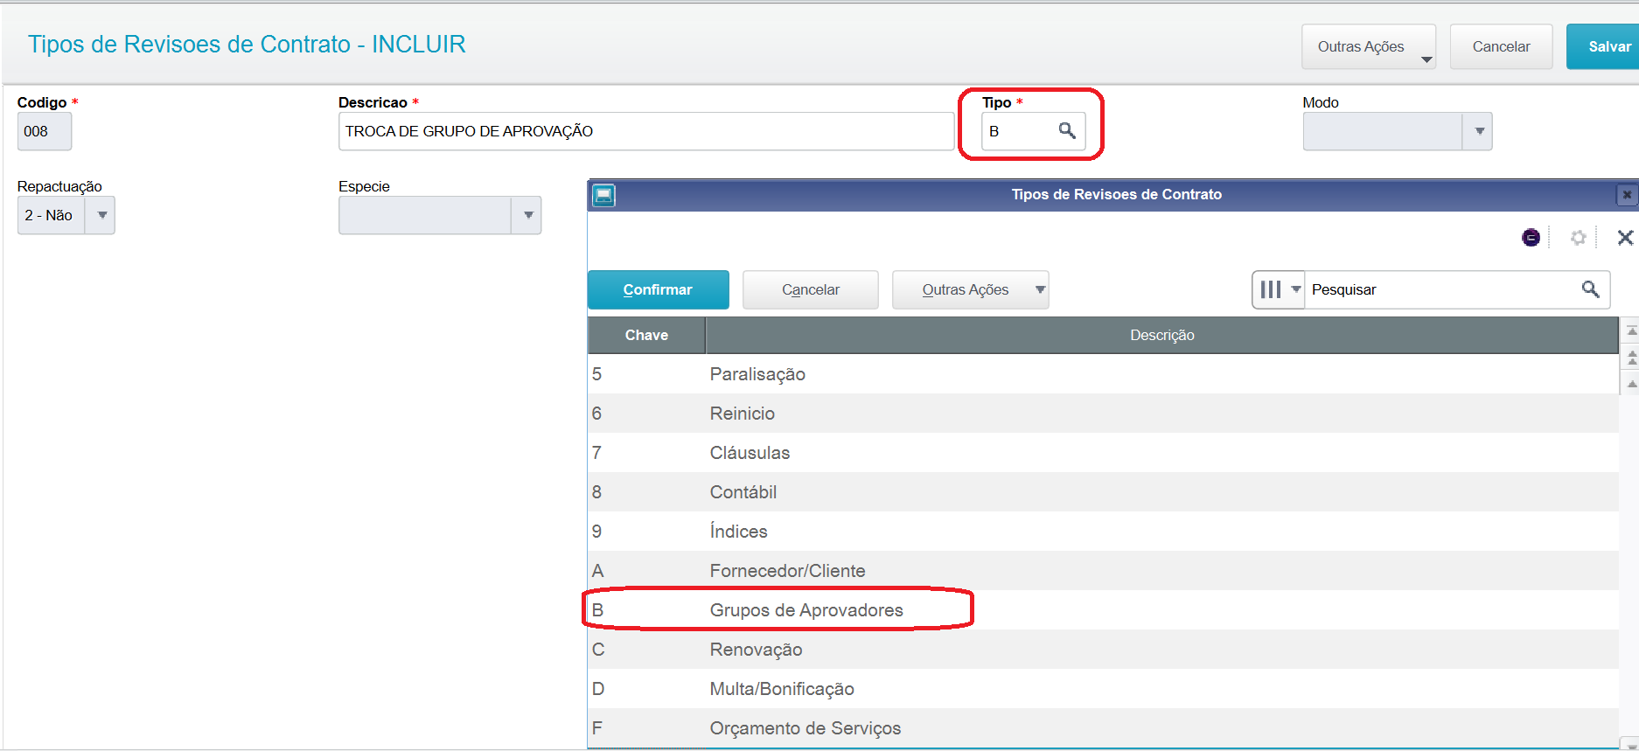This screenshot has height=751, width=1639.
Task: Open the search column filter icon dropdown
Action: [x=1279, y=289]
